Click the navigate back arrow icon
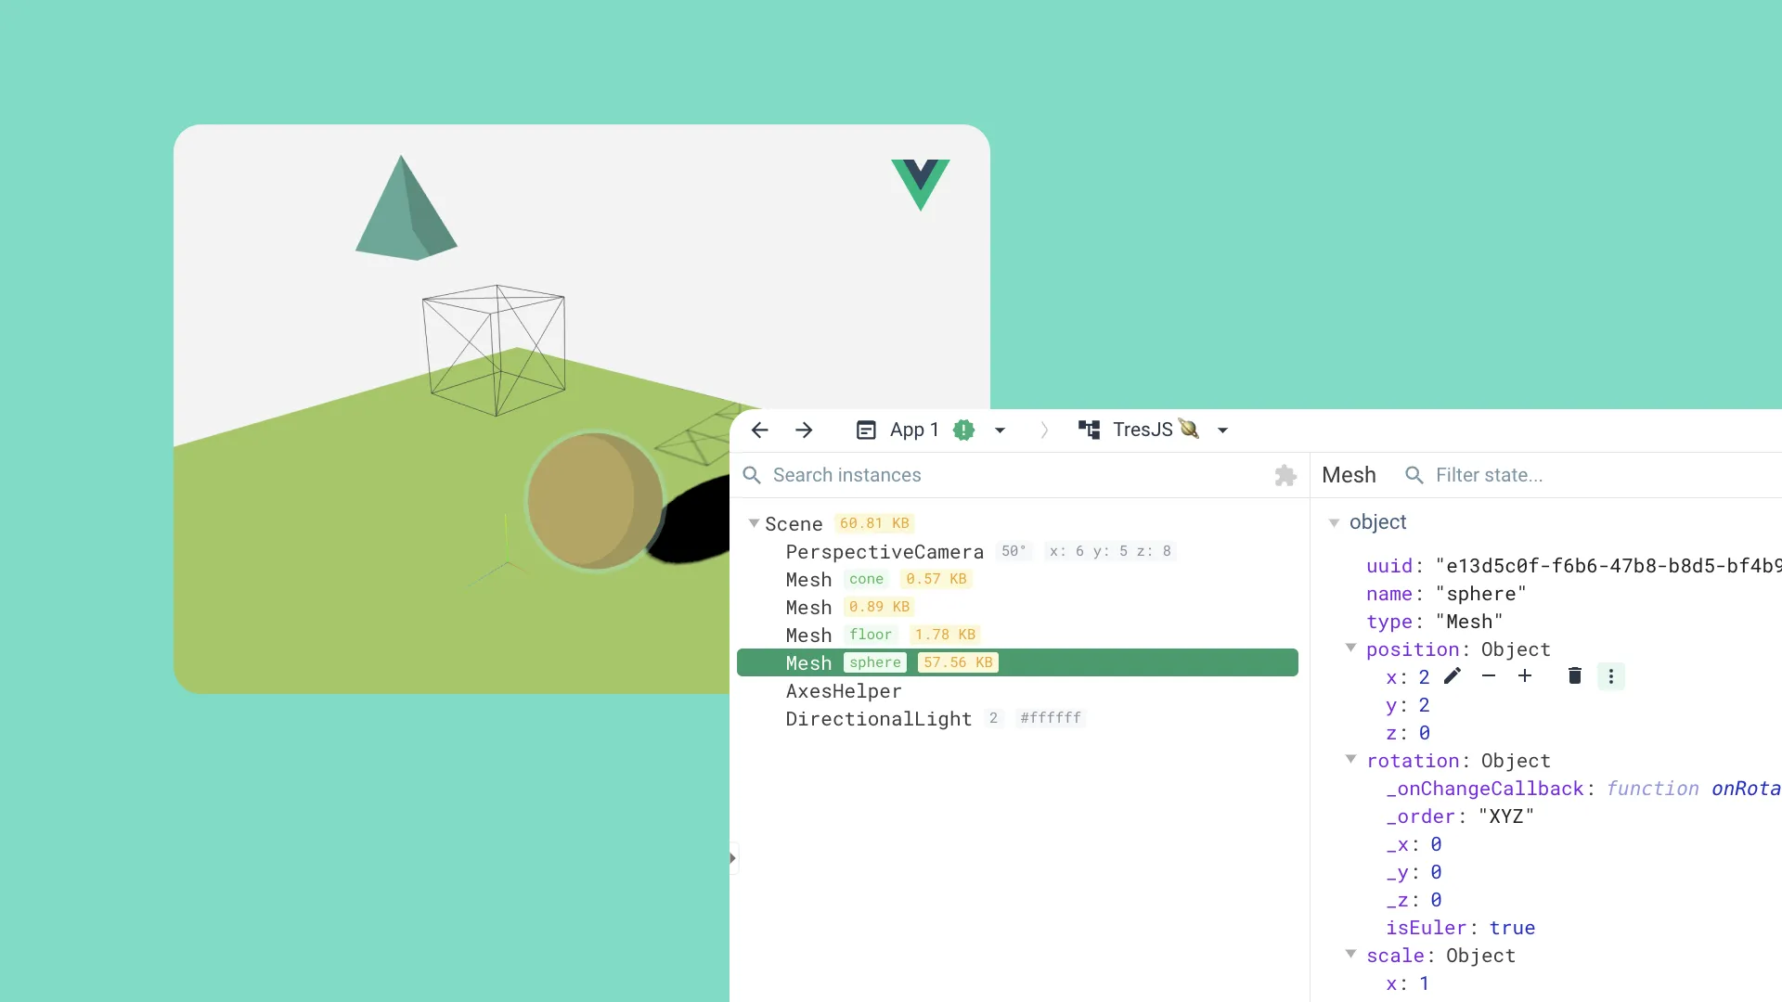 (x=759, y=430)
